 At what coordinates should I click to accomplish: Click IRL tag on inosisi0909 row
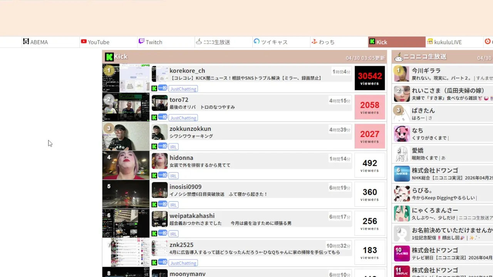(x=173, y=205)
